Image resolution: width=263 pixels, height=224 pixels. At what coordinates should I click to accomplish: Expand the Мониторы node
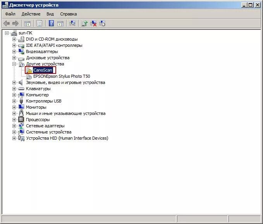tap(14, 108)
